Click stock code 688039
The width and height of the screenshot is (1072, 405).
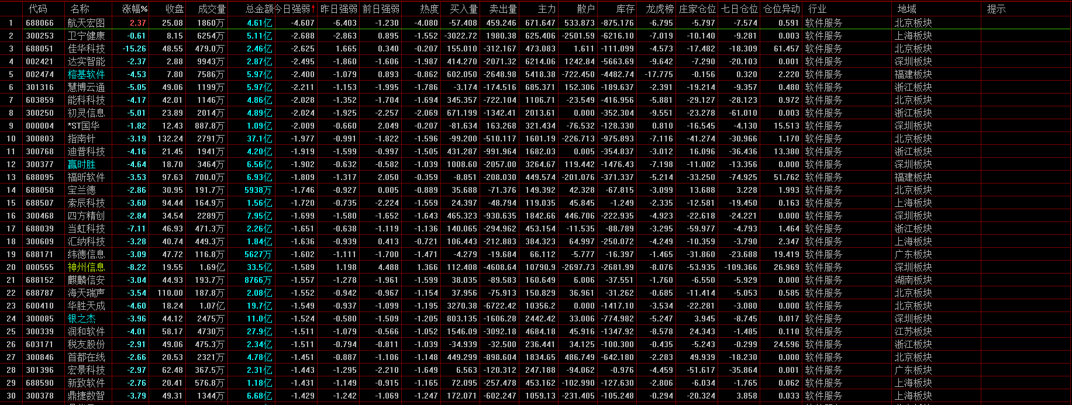[x=40, y=229]
